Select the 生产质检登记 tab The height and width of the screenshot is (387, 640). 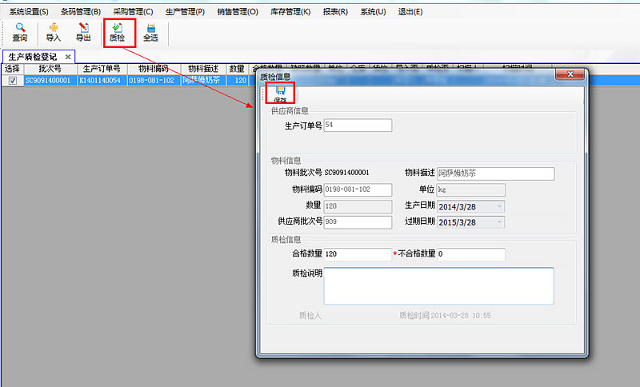point(32,58)
